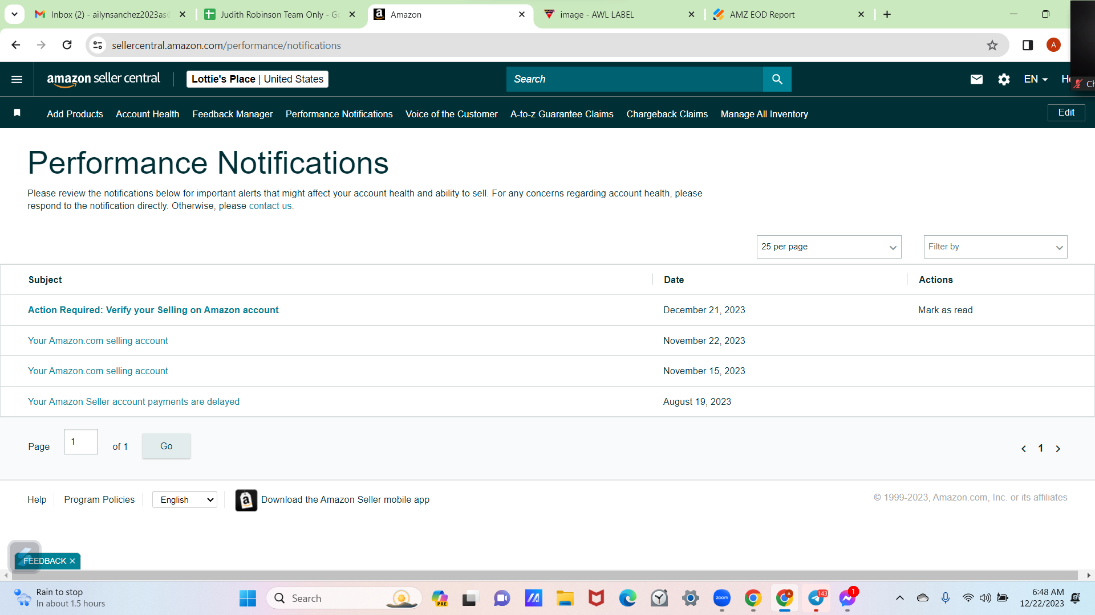Open the November 15 selling account notification

[x=98, y=371]
